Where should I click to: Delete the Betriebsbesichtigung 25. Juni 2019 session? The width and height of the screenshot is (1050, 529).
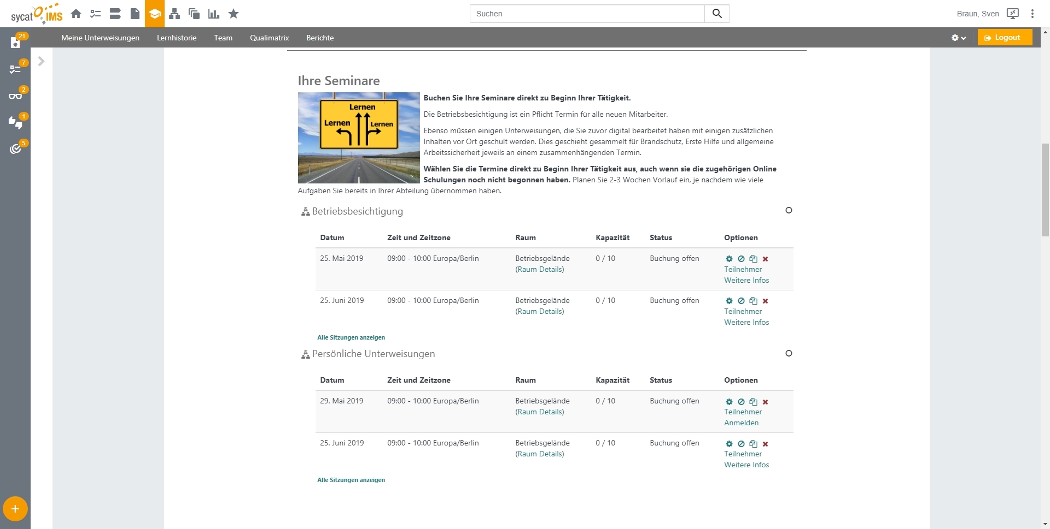766,301
